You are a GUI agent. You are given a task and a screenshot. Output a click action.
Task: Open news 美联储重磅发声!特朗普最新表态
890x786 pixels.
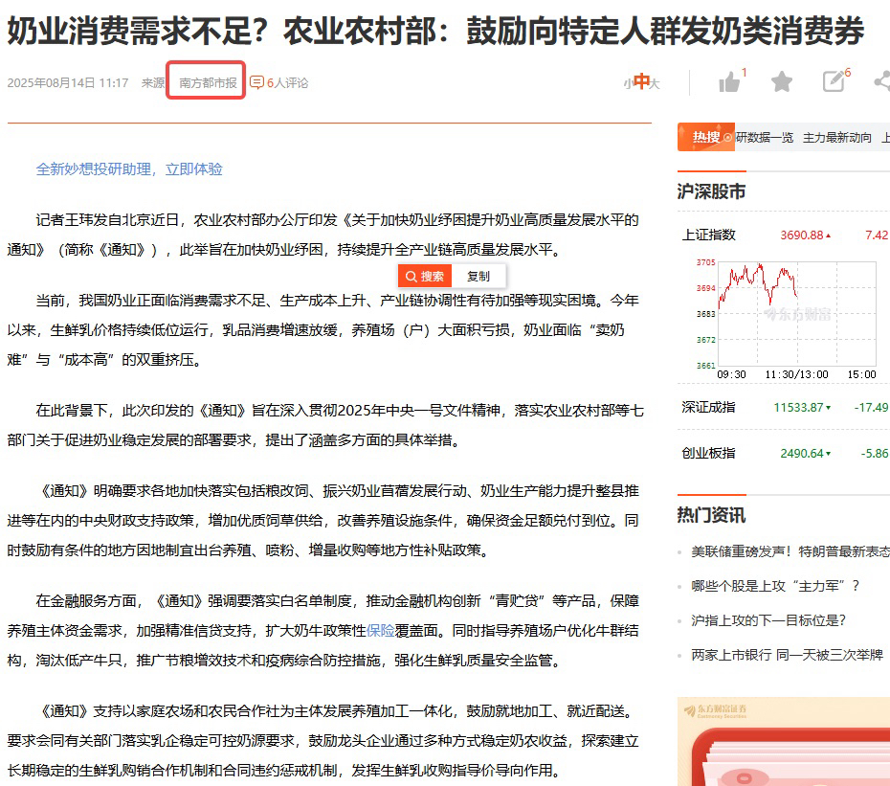click(790, 551)
